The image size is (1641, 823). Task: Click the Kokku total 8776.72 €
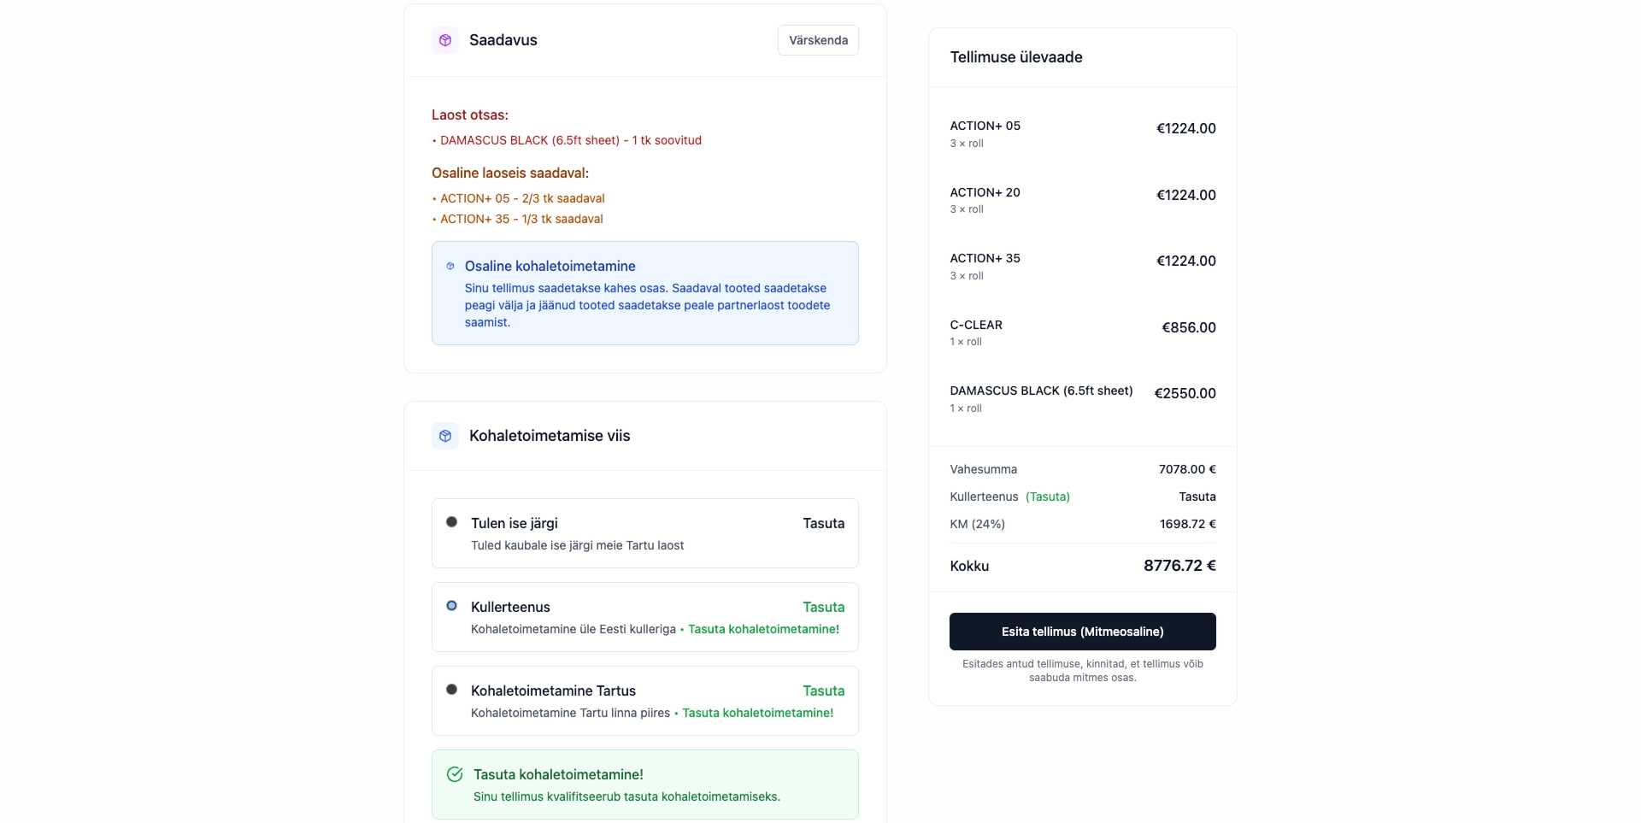point(1179,566)
